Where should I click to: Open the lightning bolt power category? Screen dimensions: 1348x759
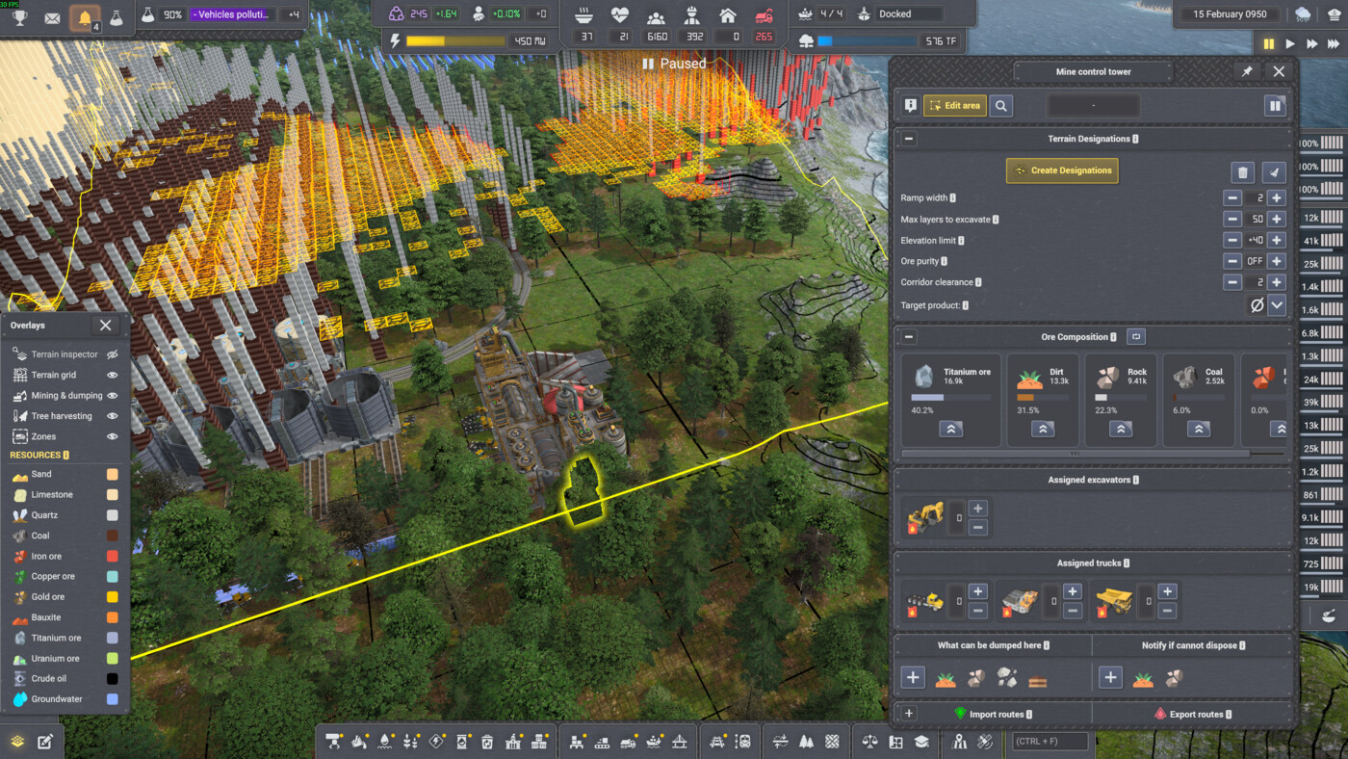pos(436,742)
